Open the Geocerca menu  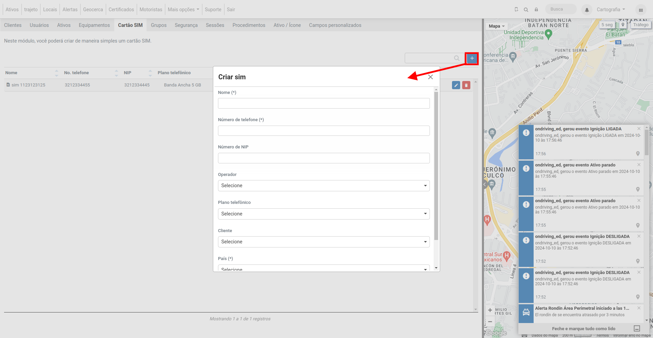[93, 10]
